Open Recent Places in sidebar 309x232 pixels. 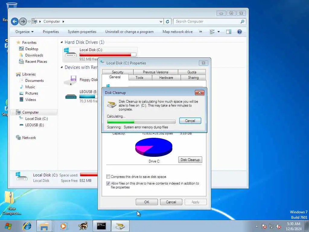(36, 61)
